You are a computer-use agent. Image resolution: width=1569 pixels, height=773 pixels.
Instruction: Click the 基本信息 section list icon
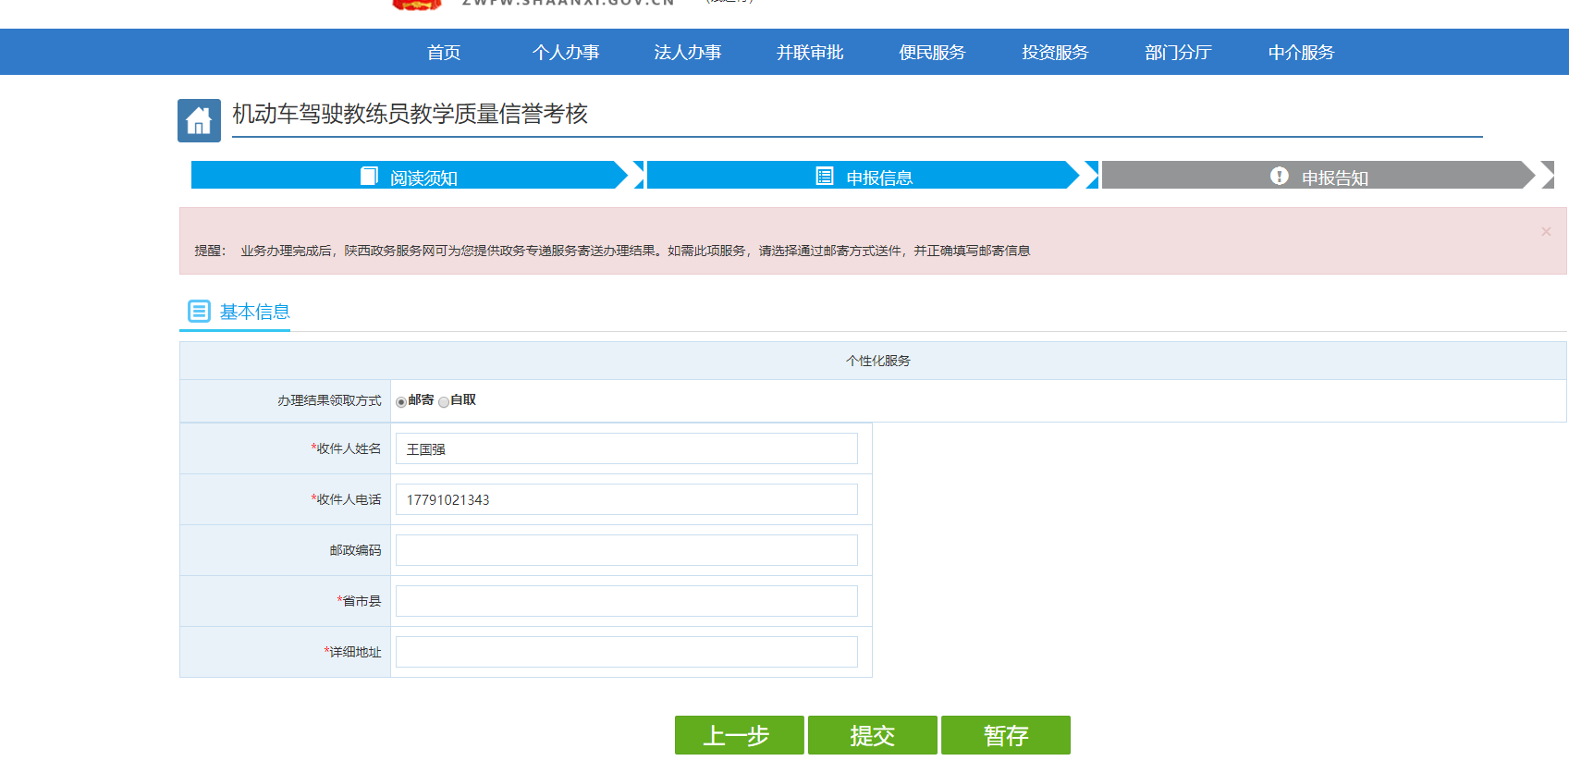coord(199,311)
